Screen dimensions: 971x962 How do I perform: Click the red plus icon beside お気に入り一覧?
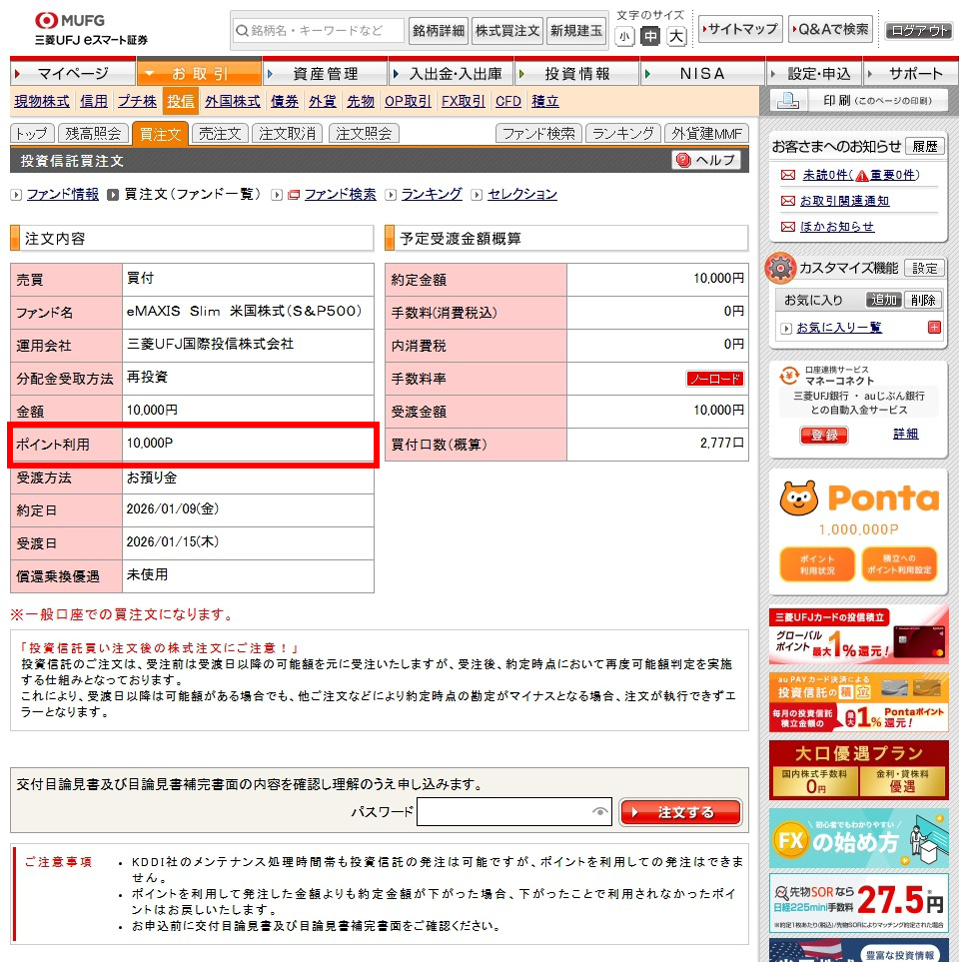click(934, 327)
